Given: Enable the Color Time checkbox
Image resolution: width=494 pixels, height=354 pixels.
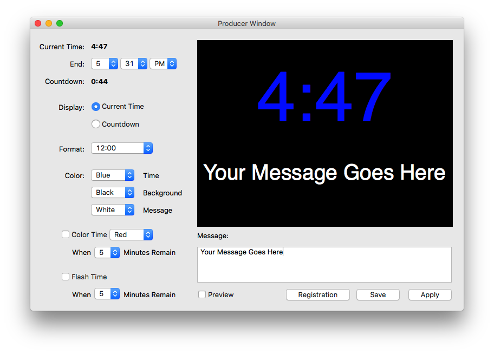Looking at the screenshot, I should [66, 234].
